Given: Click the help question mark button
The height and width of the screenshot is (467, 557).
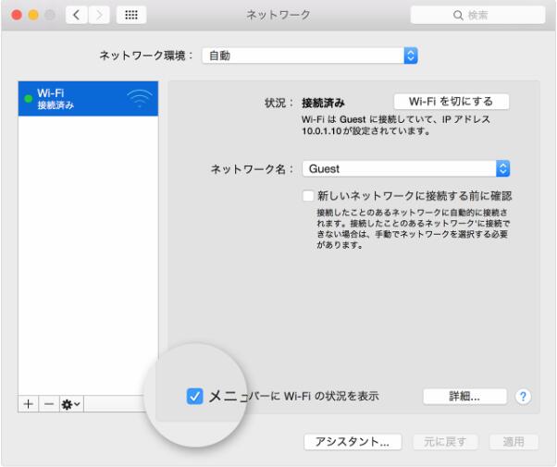Looking at the screenshot, I should tap(523, 397).
